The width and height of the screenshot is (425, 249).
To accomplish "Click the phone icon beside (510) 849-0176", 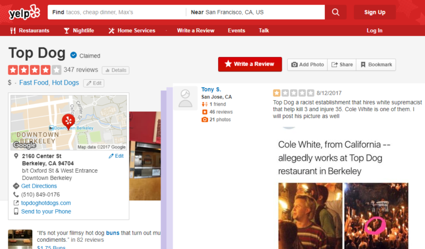I will point(16,195).
